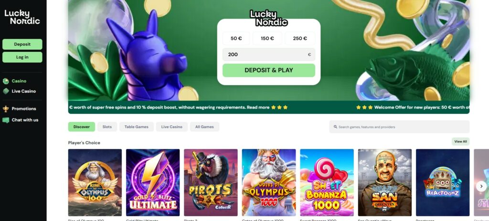Viewport: 489px width, 221px height.
Task: Click the Promotions trophy icon
Action: [x=6, y=109]
